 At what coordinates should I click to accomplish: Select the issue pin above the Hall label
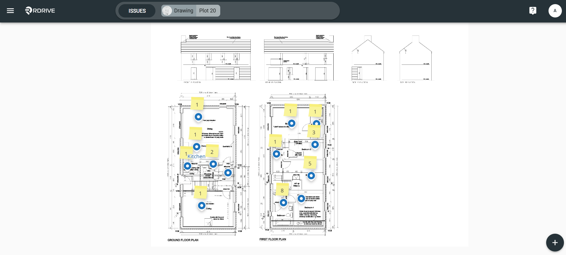tap(228, 172)
